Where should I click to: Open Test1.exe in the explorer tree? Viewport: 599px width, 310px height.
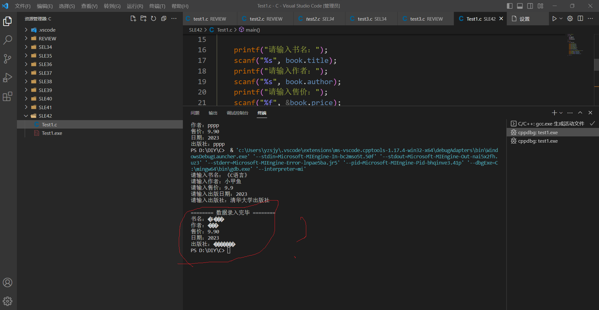point(52,133)
